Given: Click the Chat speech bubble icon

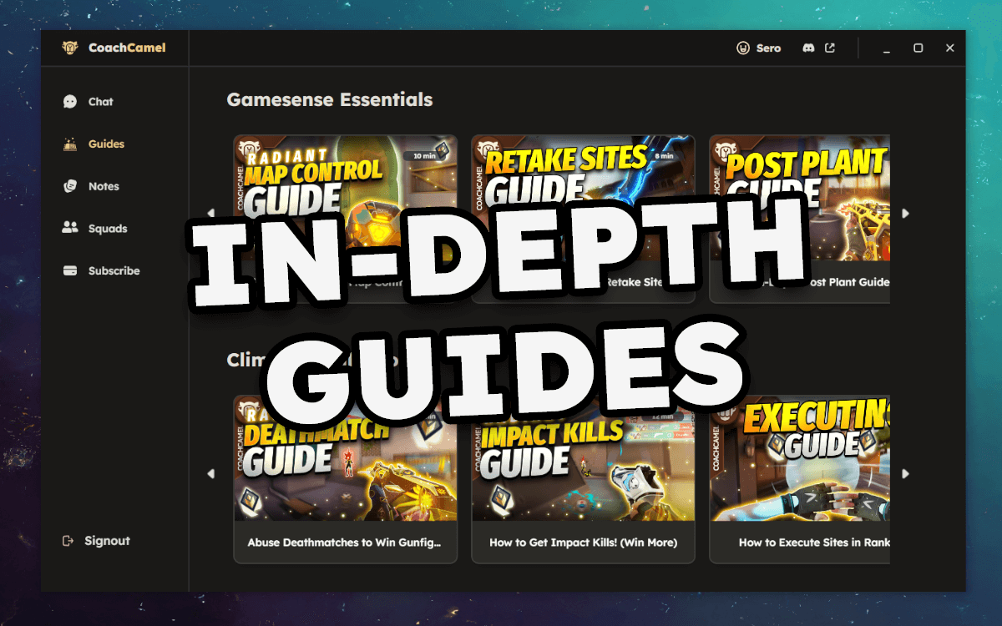Looking at the screenshot, I should 70,102.
